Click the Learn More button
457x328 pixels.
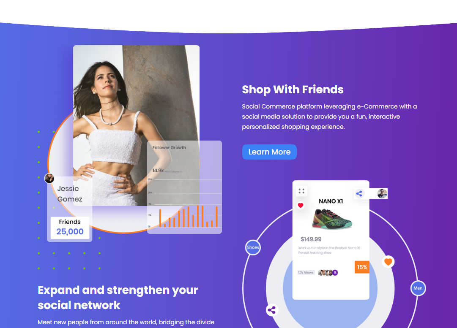pyautogui.click(x=269, y=152)
